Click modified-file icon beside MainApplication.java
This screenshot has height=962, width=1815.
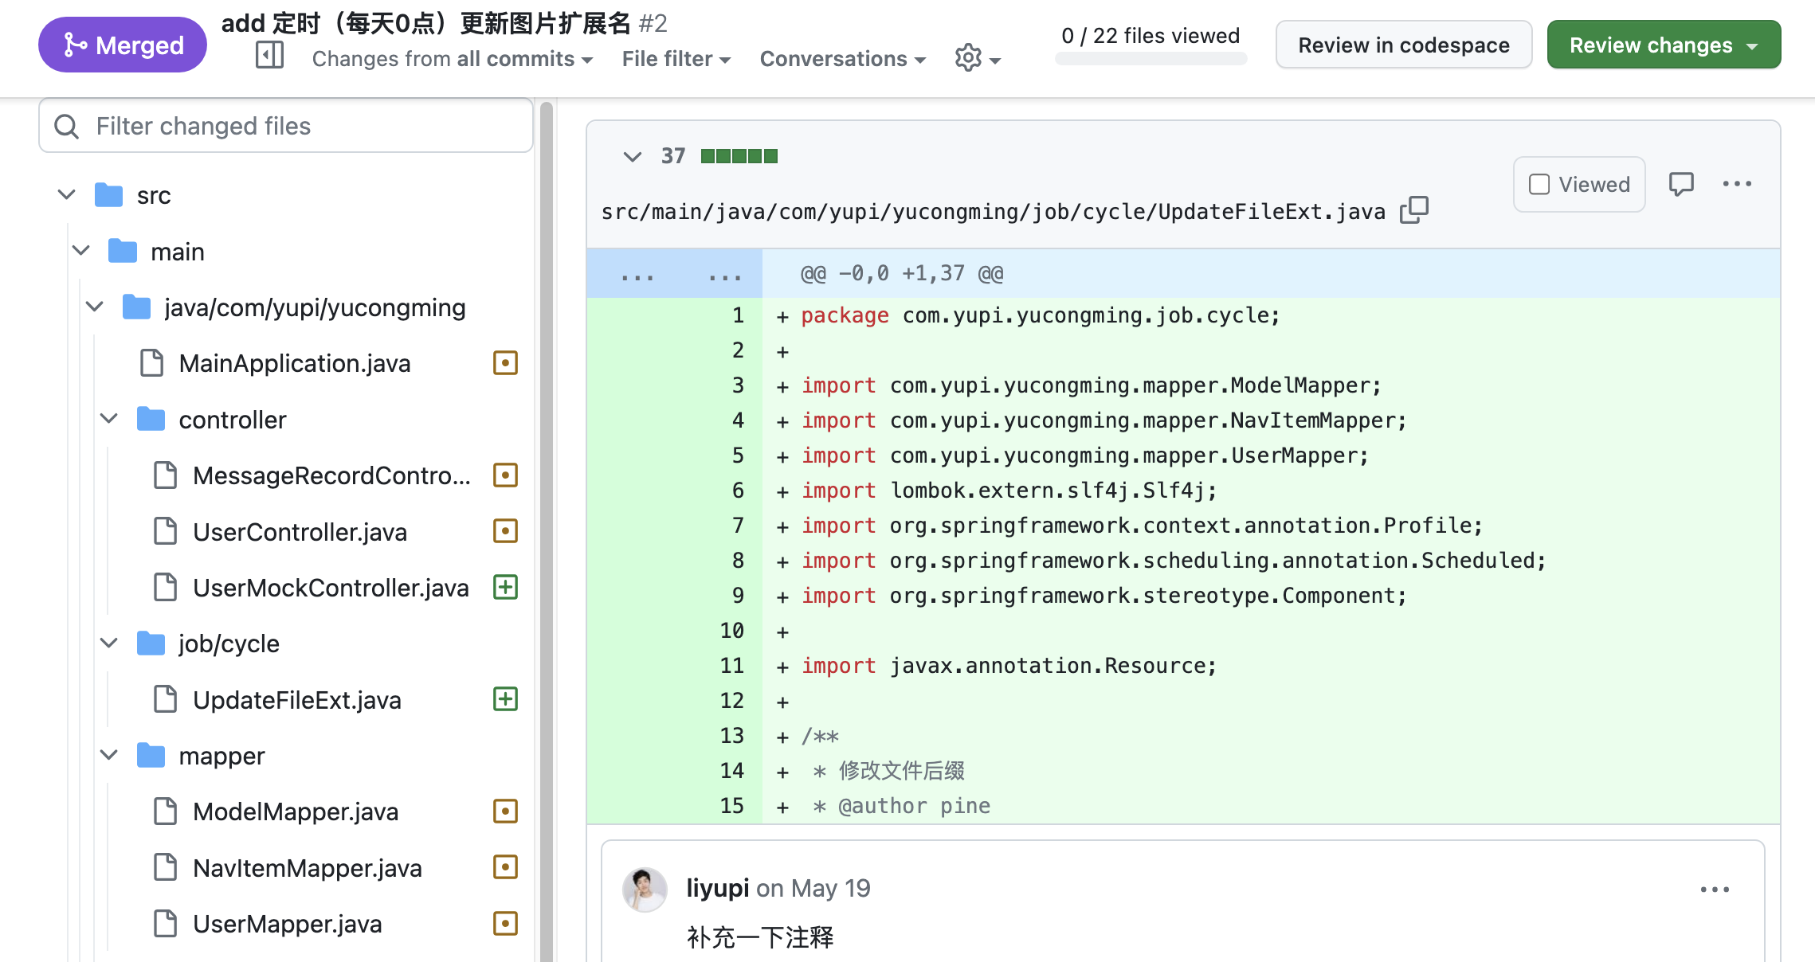[505, 363]
